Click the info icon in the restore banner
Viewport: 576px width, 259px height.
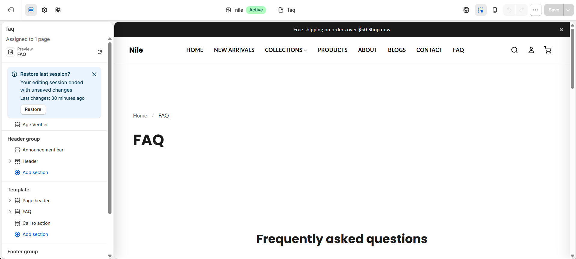coord(14,74)
